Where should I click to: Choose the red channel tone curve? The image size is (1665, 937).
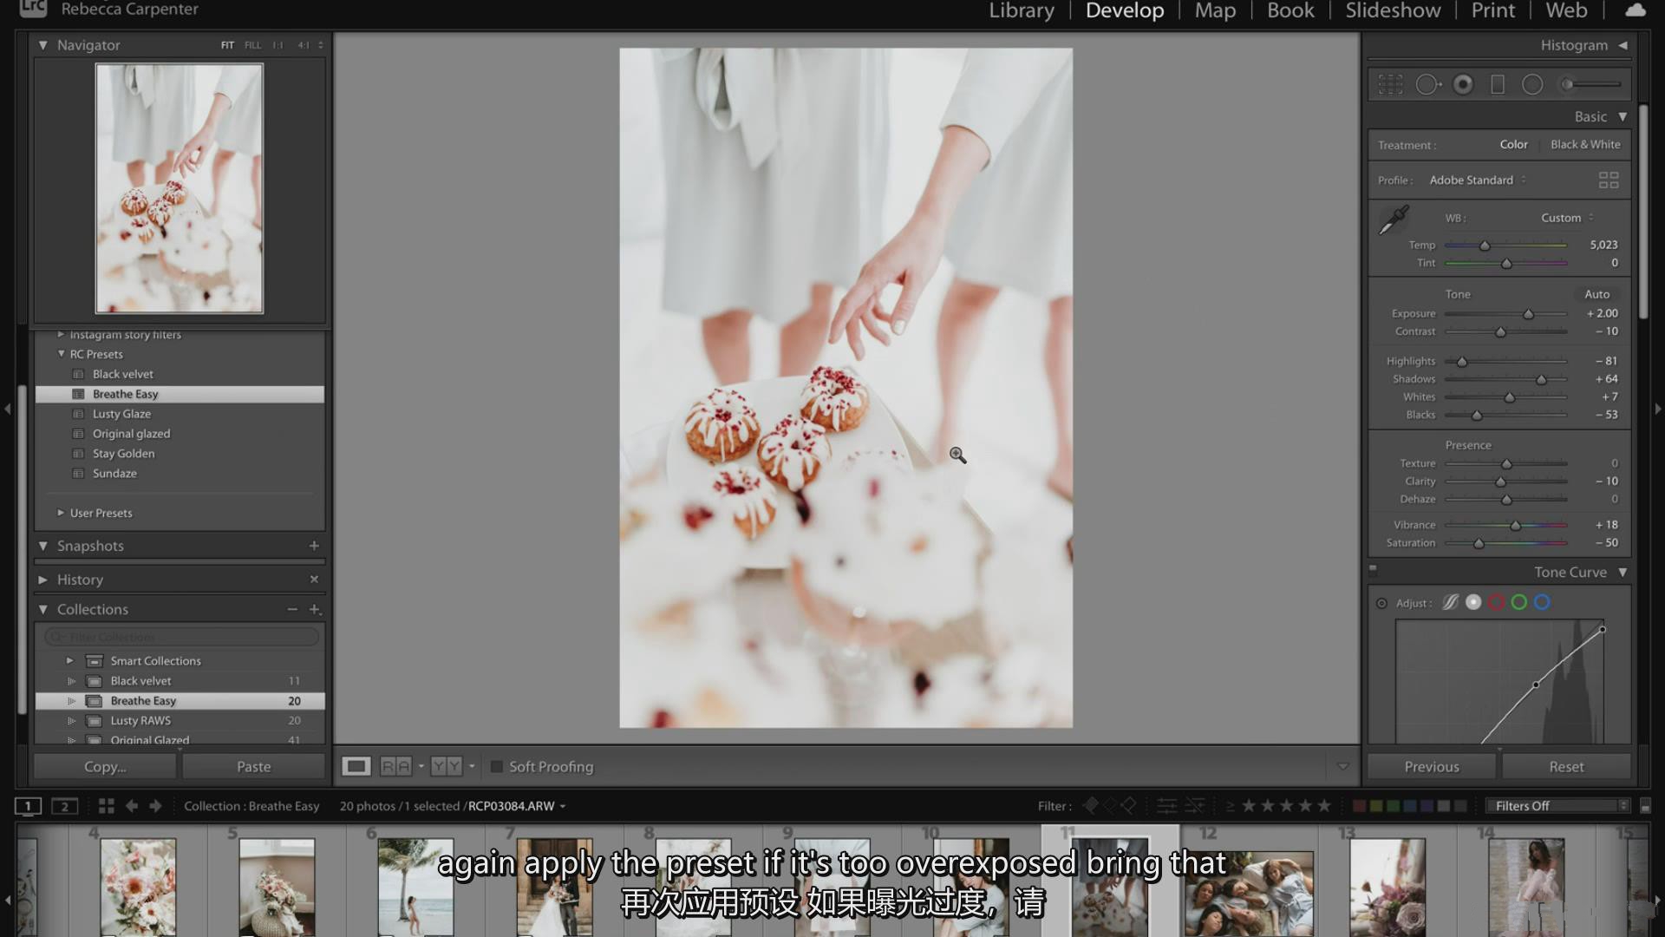1496,602
